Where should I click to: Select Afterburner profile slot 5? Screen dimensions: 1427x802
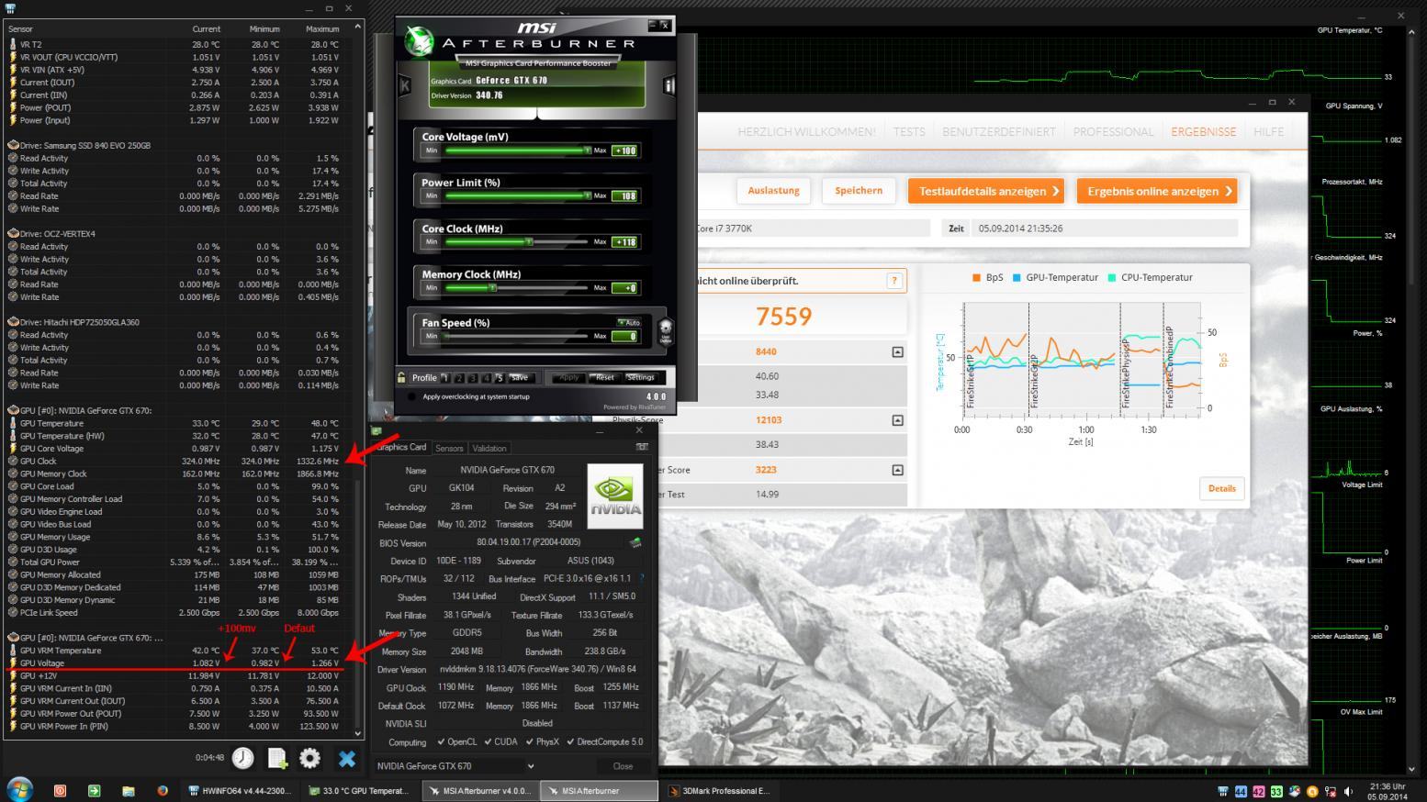tap(500, 377)
